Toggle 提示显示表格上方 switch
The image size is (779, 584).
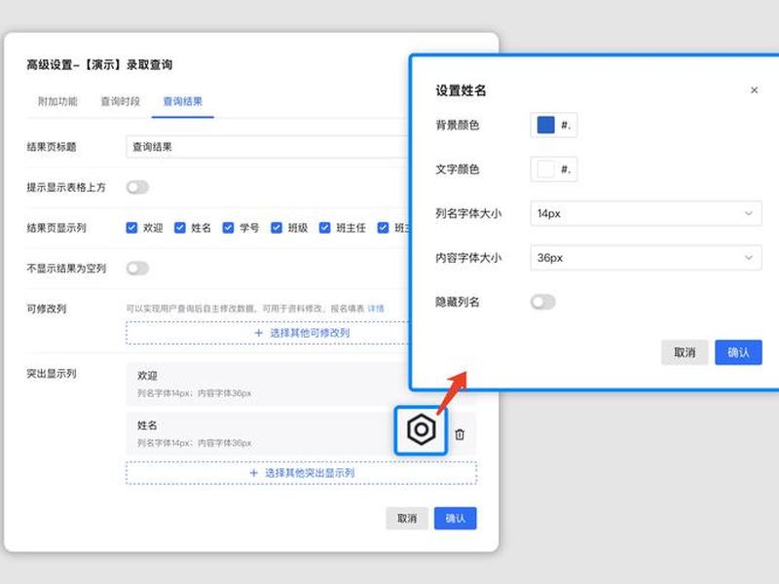pyautogui.click(x=137, y=187)
